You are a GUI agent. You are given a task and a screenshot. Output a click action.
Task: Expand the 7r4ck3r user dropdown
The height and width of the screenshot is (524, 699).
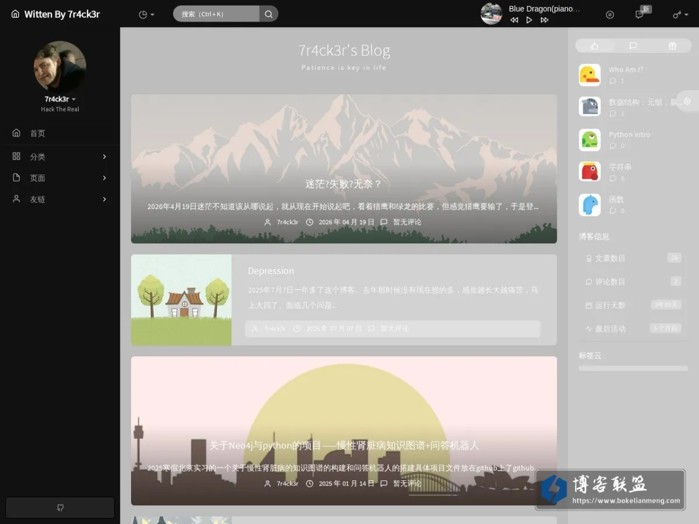(x=60, y=99)
